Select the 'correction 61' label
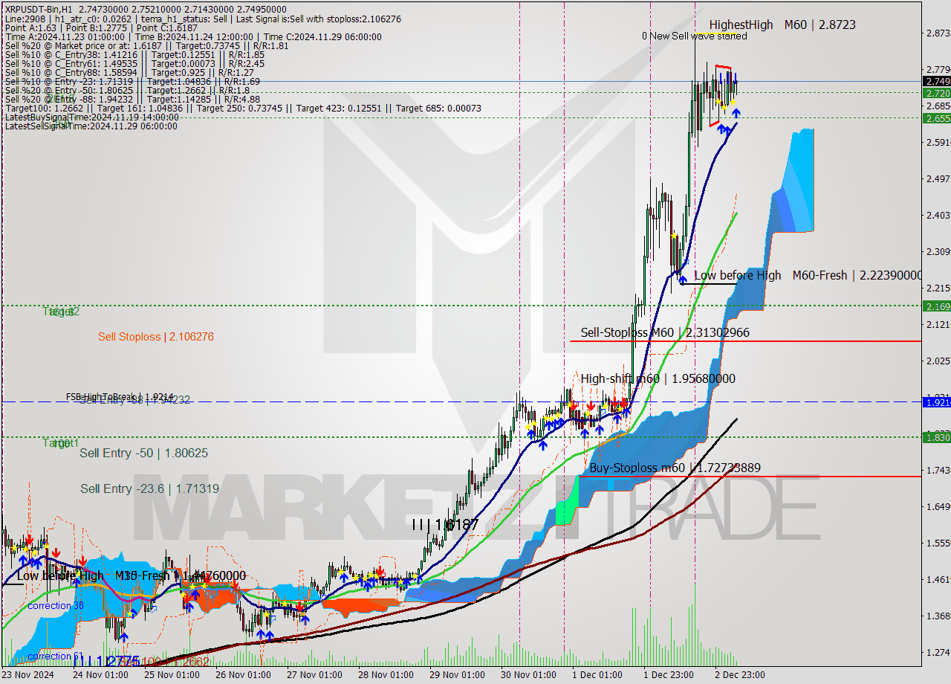 56,656
